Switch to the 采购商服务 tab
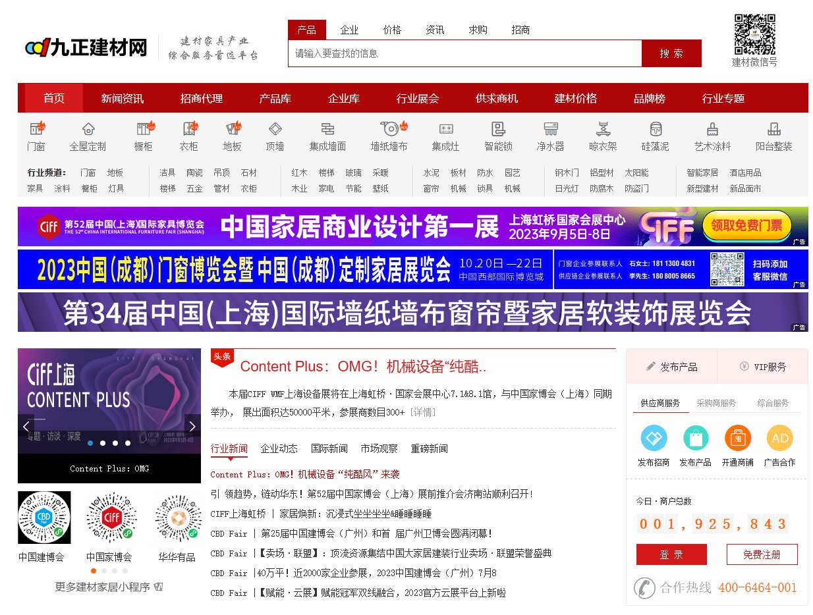This screenshot has width=813, height=615. click(716, 403)
